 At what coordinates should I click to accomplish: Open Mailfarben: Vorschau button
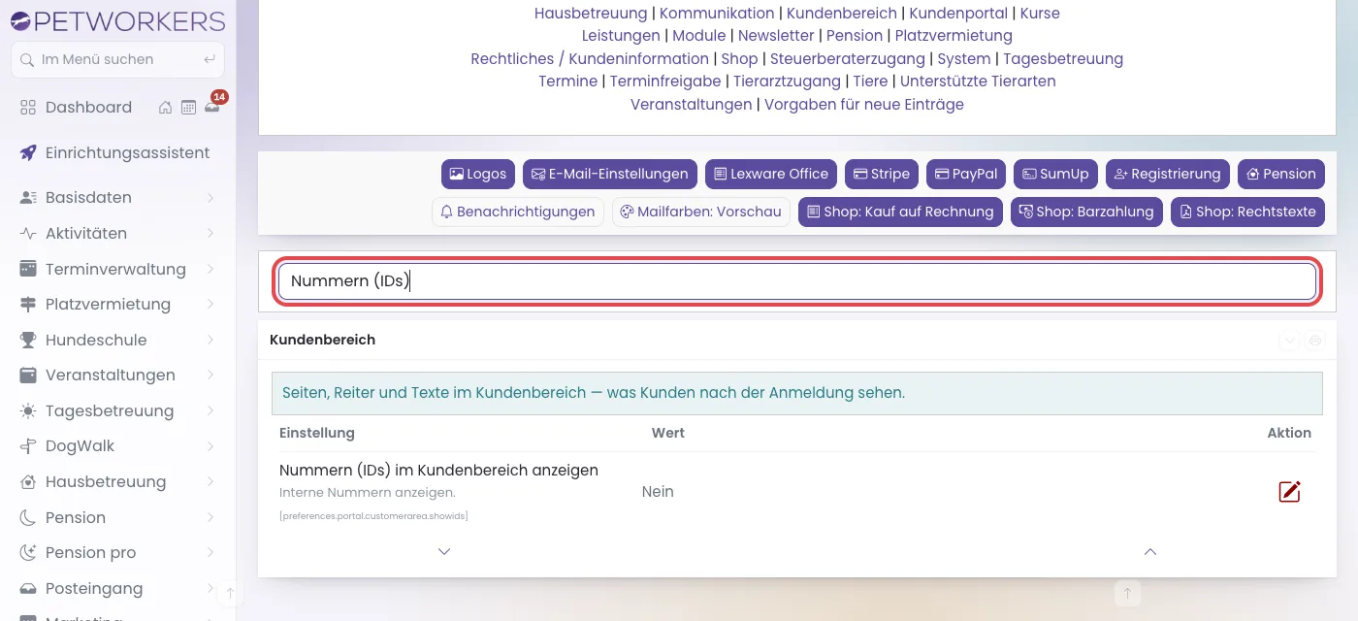[x=701, y=212]
